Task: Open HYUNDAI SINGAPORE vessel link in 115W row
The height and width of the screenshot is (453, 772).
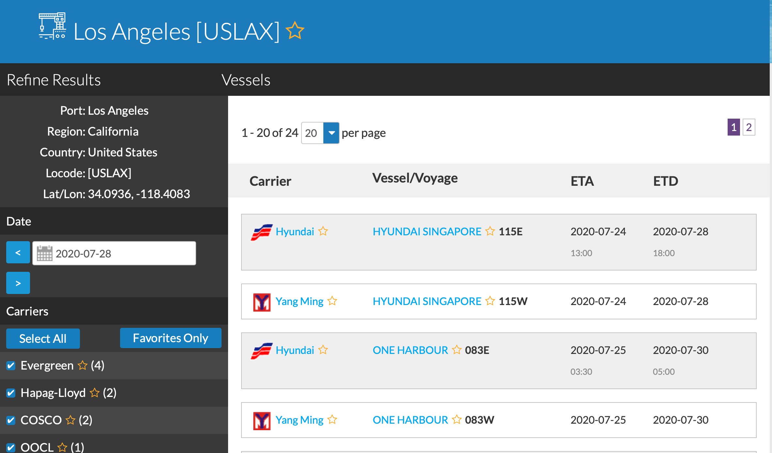Action: pyautogui.click(x=427, y=301)
